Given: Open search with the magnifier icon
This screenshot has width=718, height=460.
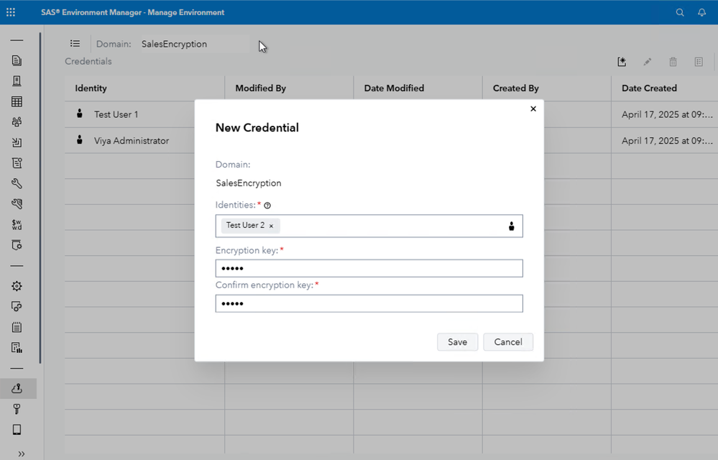Looking at the screenshot, I should coord(680,12).
